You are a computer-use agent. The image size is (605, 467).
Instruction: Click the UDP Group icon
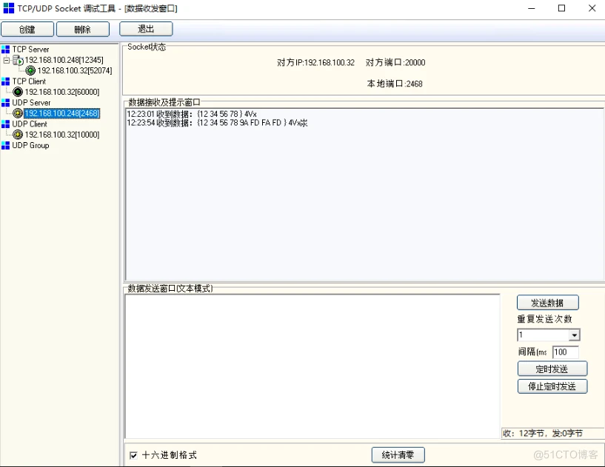[6, 144]
